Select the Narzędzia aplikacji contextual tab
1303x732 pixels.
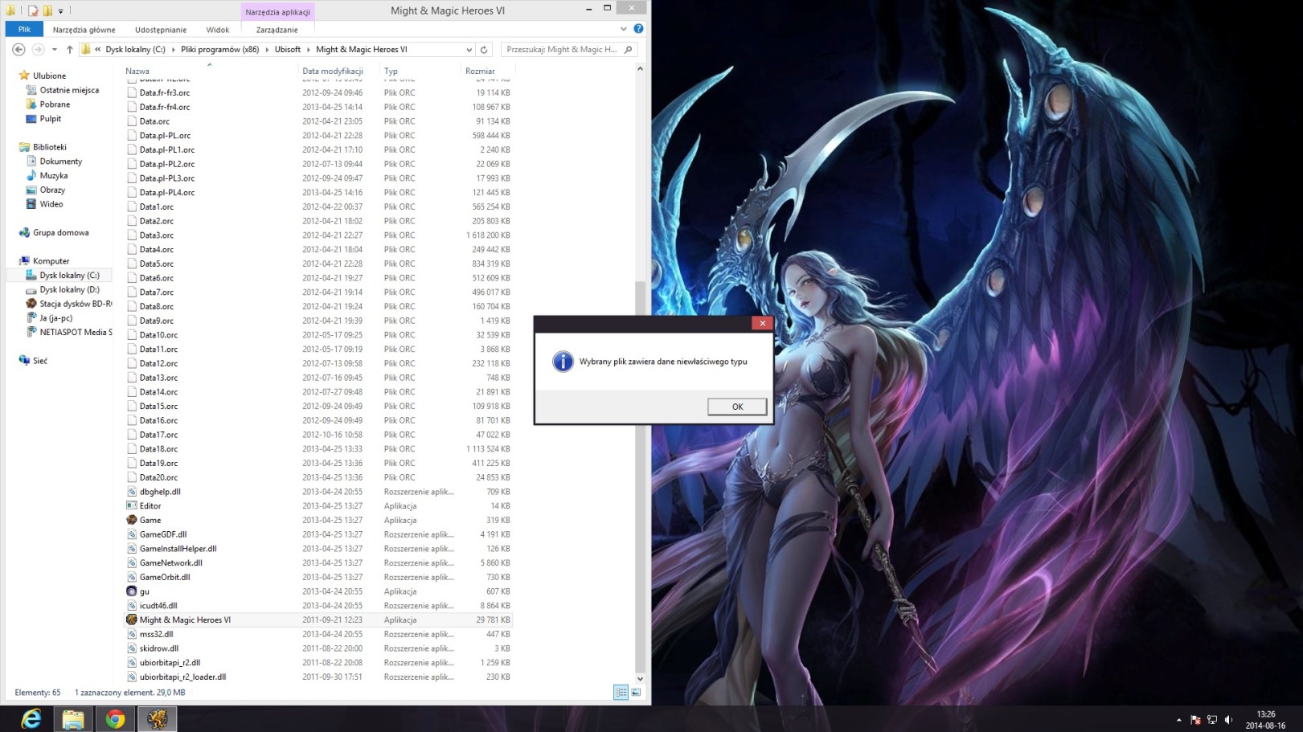coord(277,12)
